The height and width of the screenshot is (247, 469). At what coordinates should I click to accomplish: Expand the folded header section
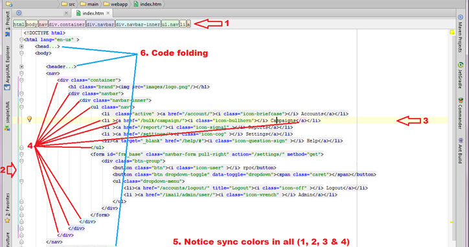point(21,67)
